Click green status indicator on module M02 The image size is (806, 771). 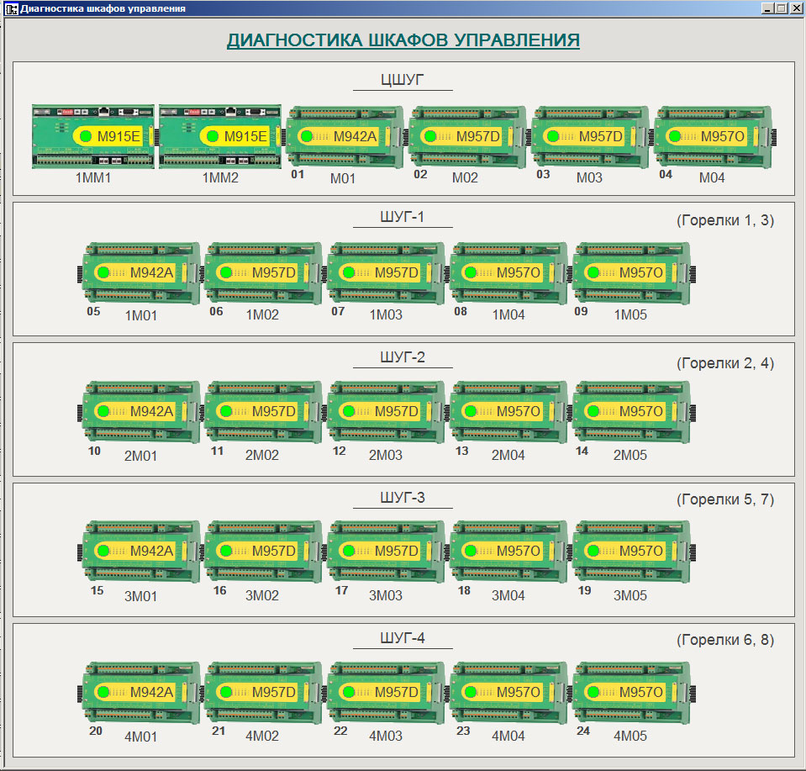430,136
